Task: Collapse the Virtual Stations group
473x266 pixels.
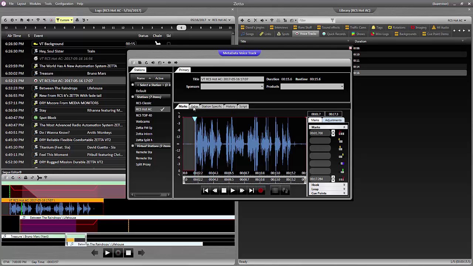Action: 133,146
